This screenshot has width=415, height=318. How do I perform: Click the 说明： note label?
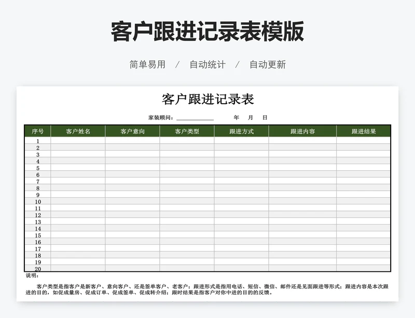32,275
